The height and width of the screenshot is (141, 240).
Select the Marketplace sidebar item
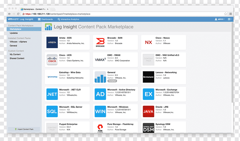(x=24, y=29)
